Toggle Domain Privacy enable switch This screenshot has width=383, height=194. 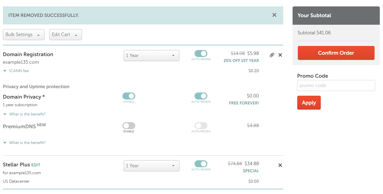tap(129, 96)
